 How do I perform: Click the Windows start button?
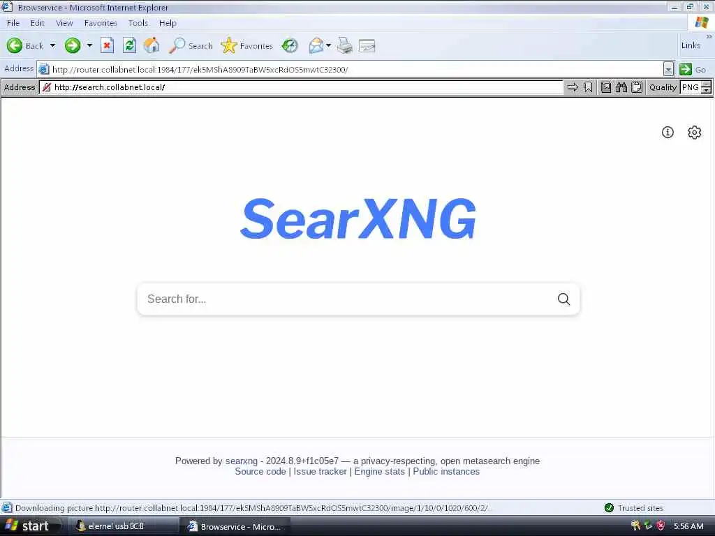pos(29,526)
